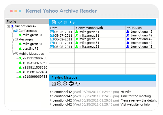Click the blue maximize window dot
Screen dimensions: 163x115
(20, 11)
